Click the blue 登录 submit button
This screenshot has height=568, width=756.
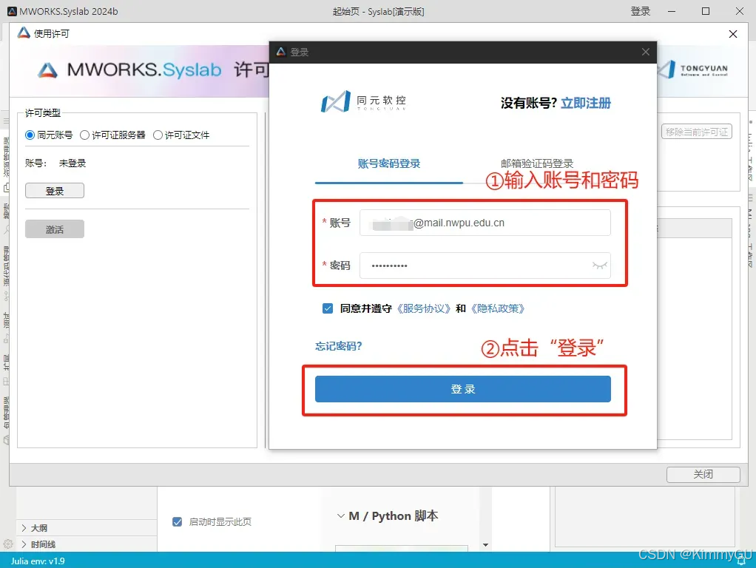[463, 389]
